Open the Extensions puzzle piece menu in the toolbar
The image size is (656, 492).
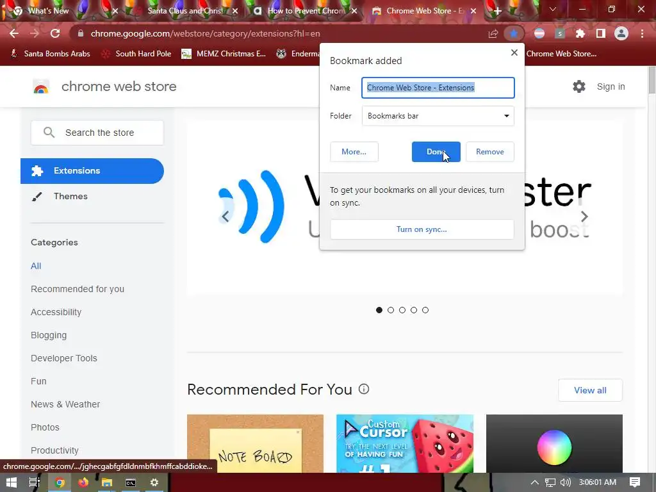point(580,33)
